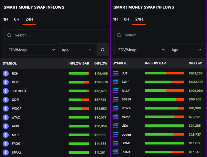Screen dimensions: 207x157
Task: Click the left panel Search field
Action: pos(57,35)
